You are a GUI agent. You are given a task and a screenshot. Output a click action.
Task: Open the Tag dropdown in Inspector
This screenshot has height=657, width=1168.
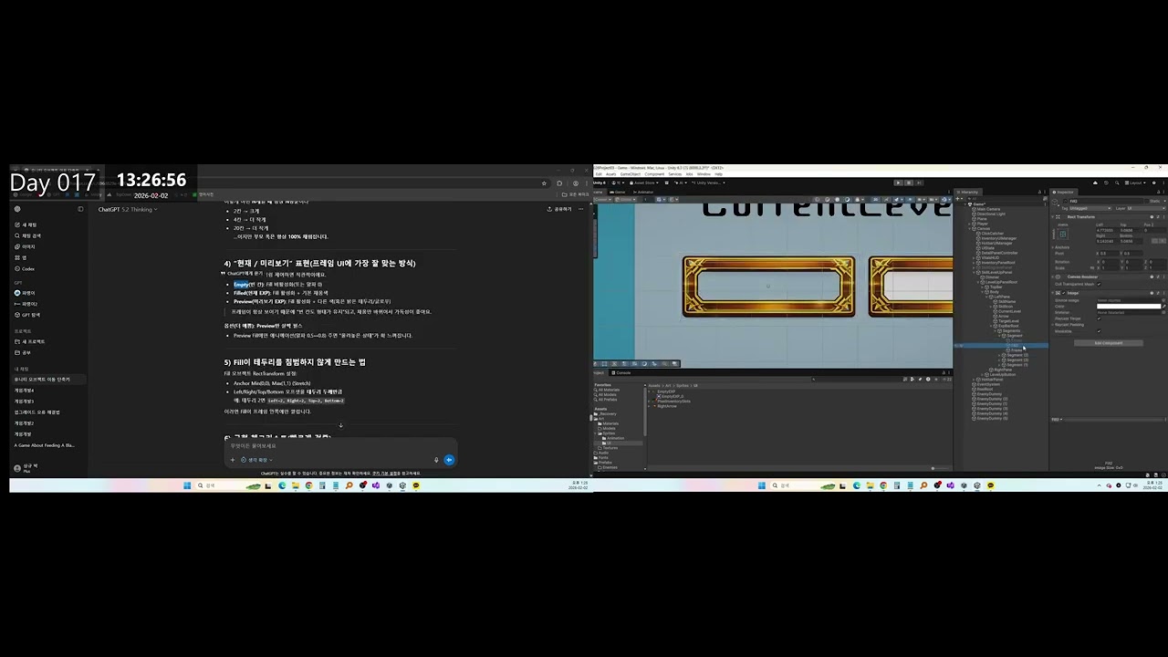click(x=1090, y=208)
